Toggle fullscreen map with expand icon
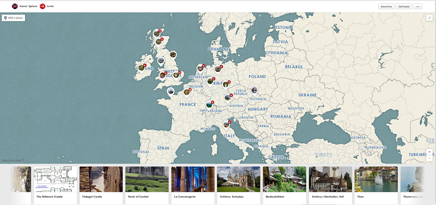436x205 pixels. 429,18
